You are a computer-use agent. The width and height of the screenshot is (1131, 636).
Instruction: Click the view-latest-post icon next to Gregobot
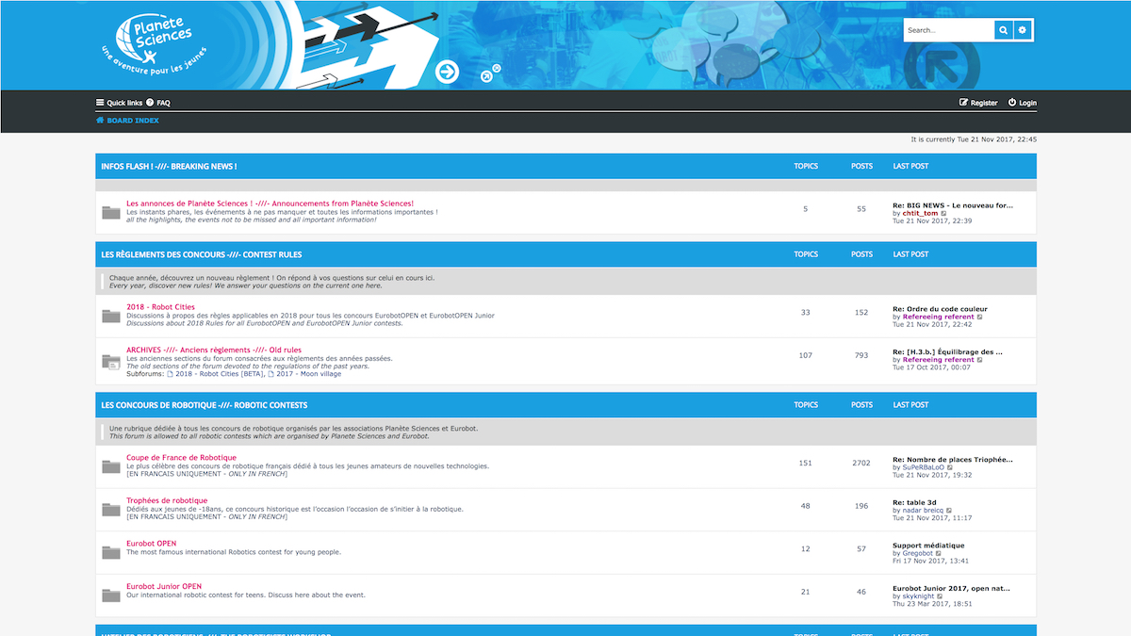(x=940, y=553)
